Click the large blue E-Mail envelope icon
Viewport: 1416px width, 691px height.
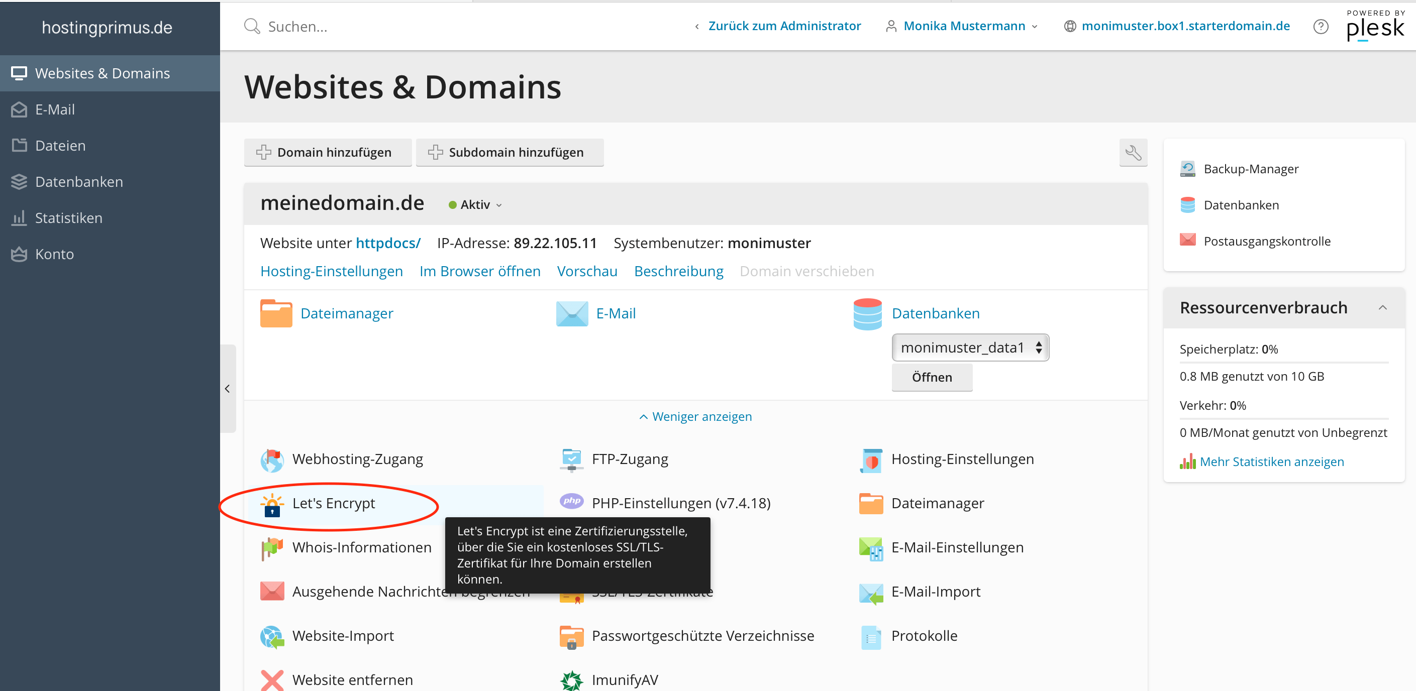coord(572,314)
